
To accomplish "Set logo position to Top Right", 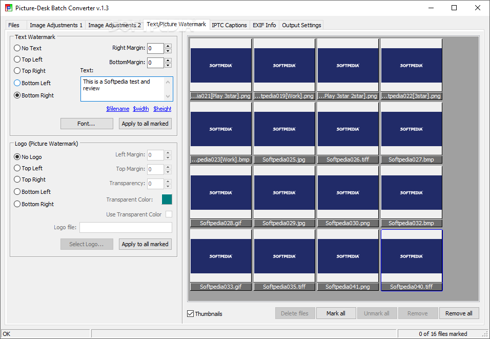I will 30,179.
